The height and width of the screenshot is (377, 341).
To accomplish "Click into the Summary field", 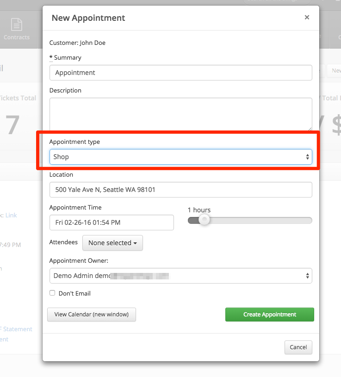I will click(180, 73).
